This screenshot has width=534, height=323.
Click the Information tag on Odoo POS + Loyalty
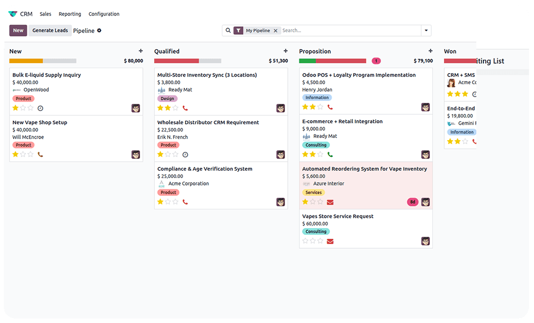[x=317, y=98]
